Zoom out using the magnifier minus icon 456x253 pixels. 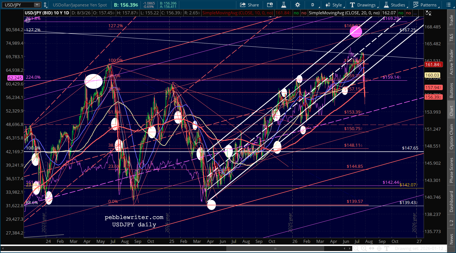click(356, 249)
